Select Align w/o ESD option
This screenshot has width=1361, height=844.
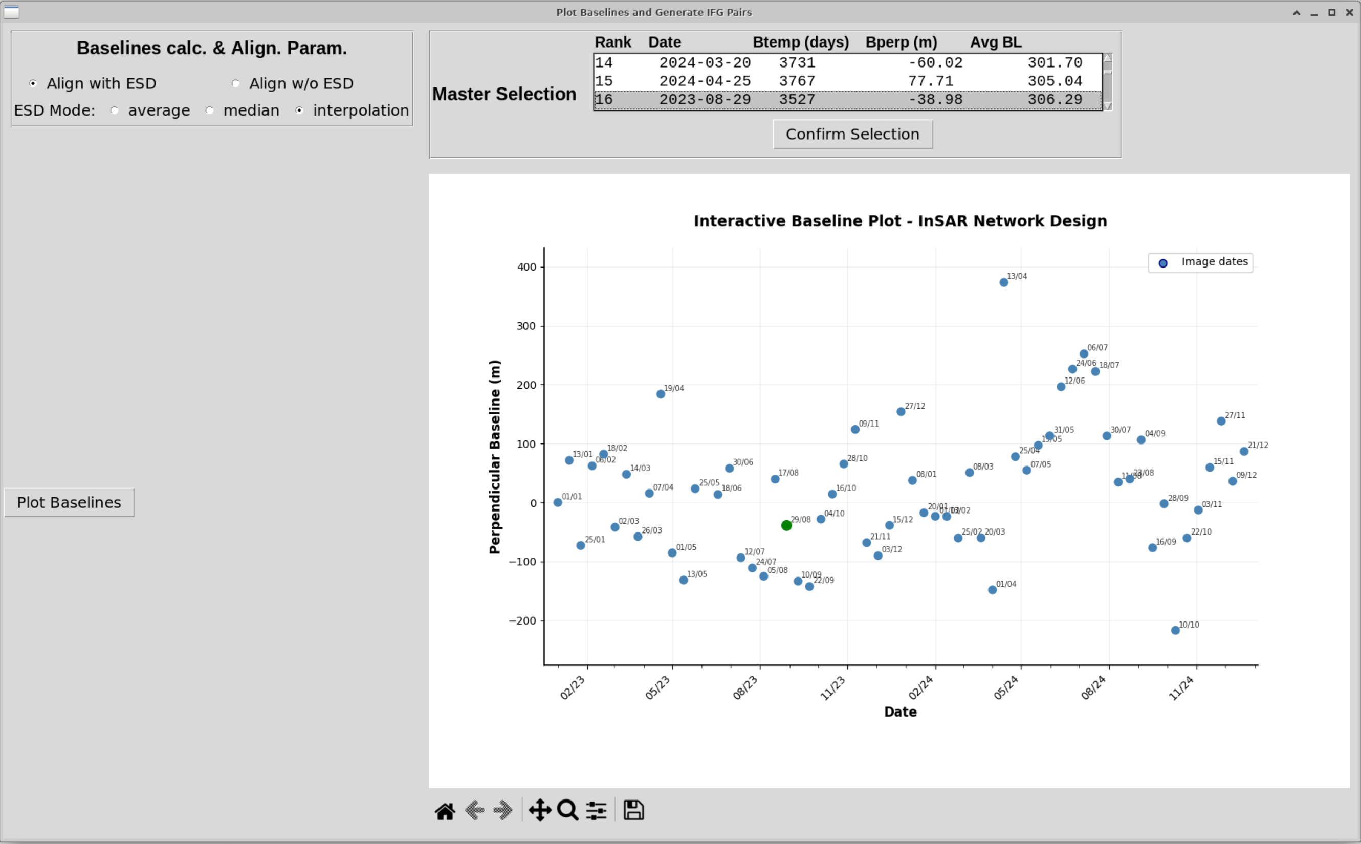235,83
